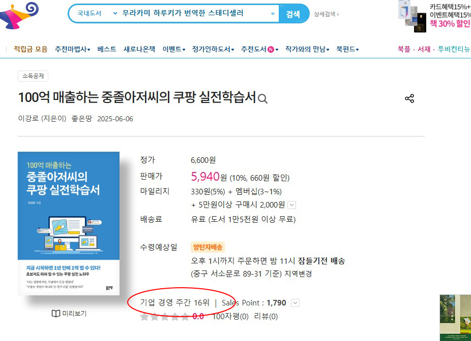Click the 검색 search button
The image size is (471, 341).
pos(293,14)
